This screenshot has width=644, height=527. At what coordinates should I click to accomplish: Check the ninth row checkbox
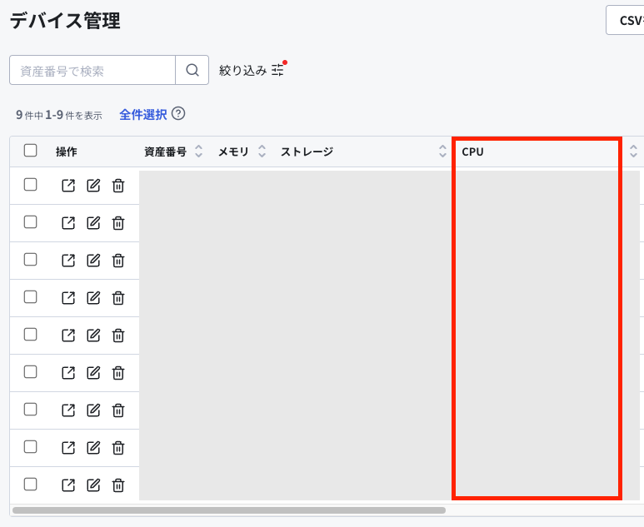(30, 485)
